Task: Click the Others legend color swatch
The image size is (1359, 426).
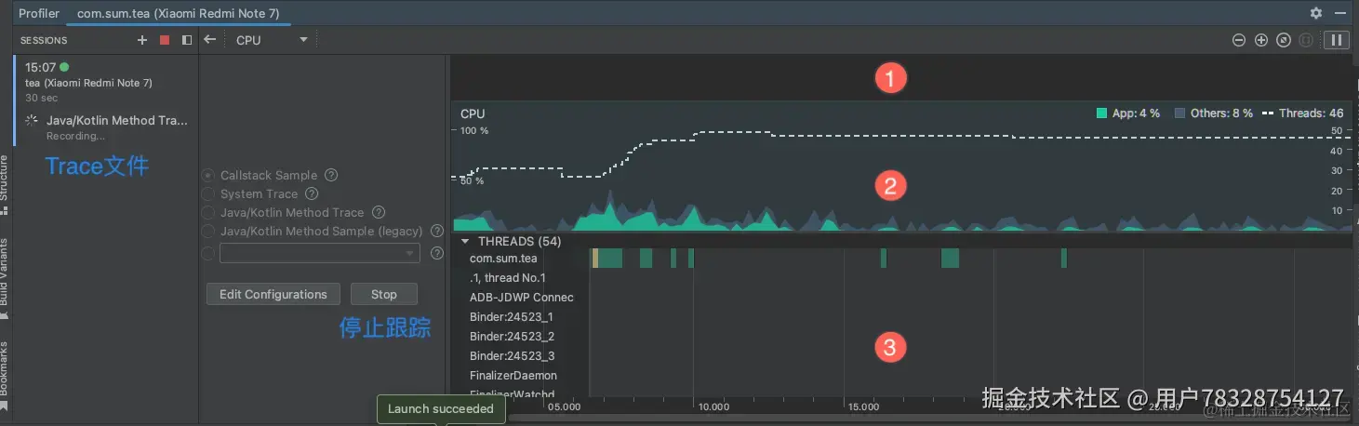Action: [x=1180, y=113]
